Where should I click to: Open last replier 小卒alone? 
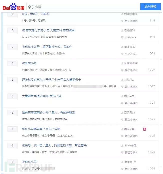coord(131,37)
